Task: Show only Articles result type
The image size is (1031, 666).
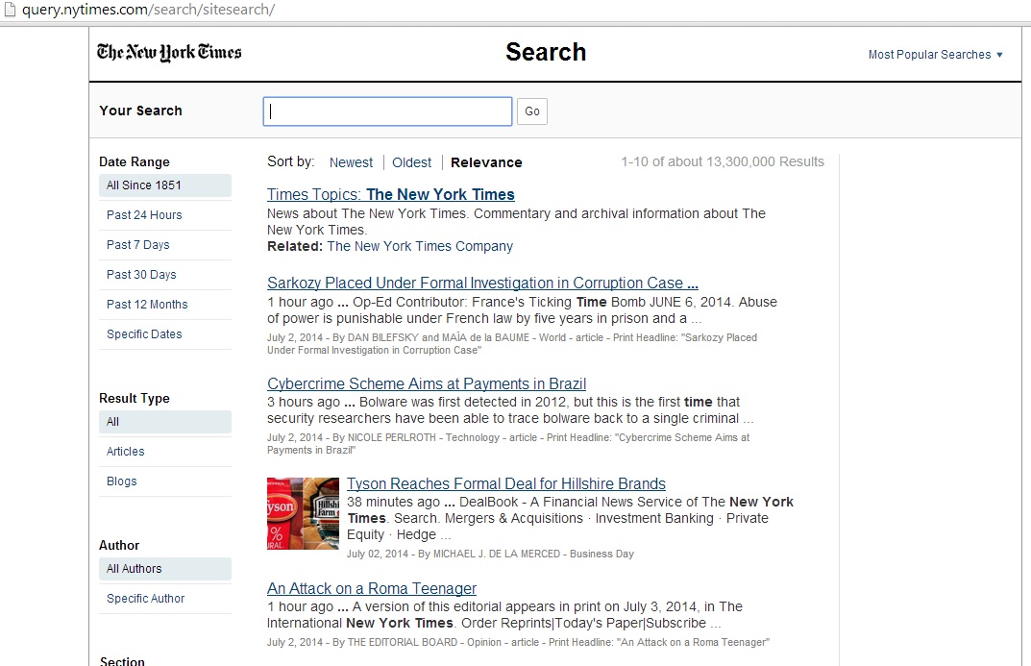Action: pos(126,452)
